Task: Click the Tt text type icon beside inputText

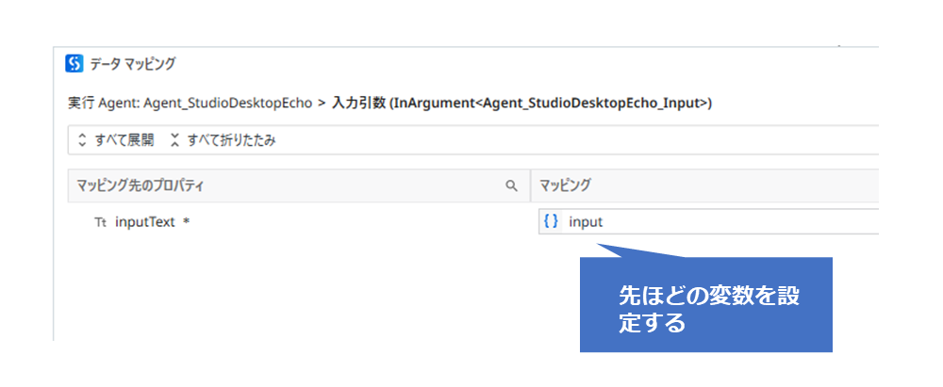Action: pyautogui.click(x=101, y=223)
